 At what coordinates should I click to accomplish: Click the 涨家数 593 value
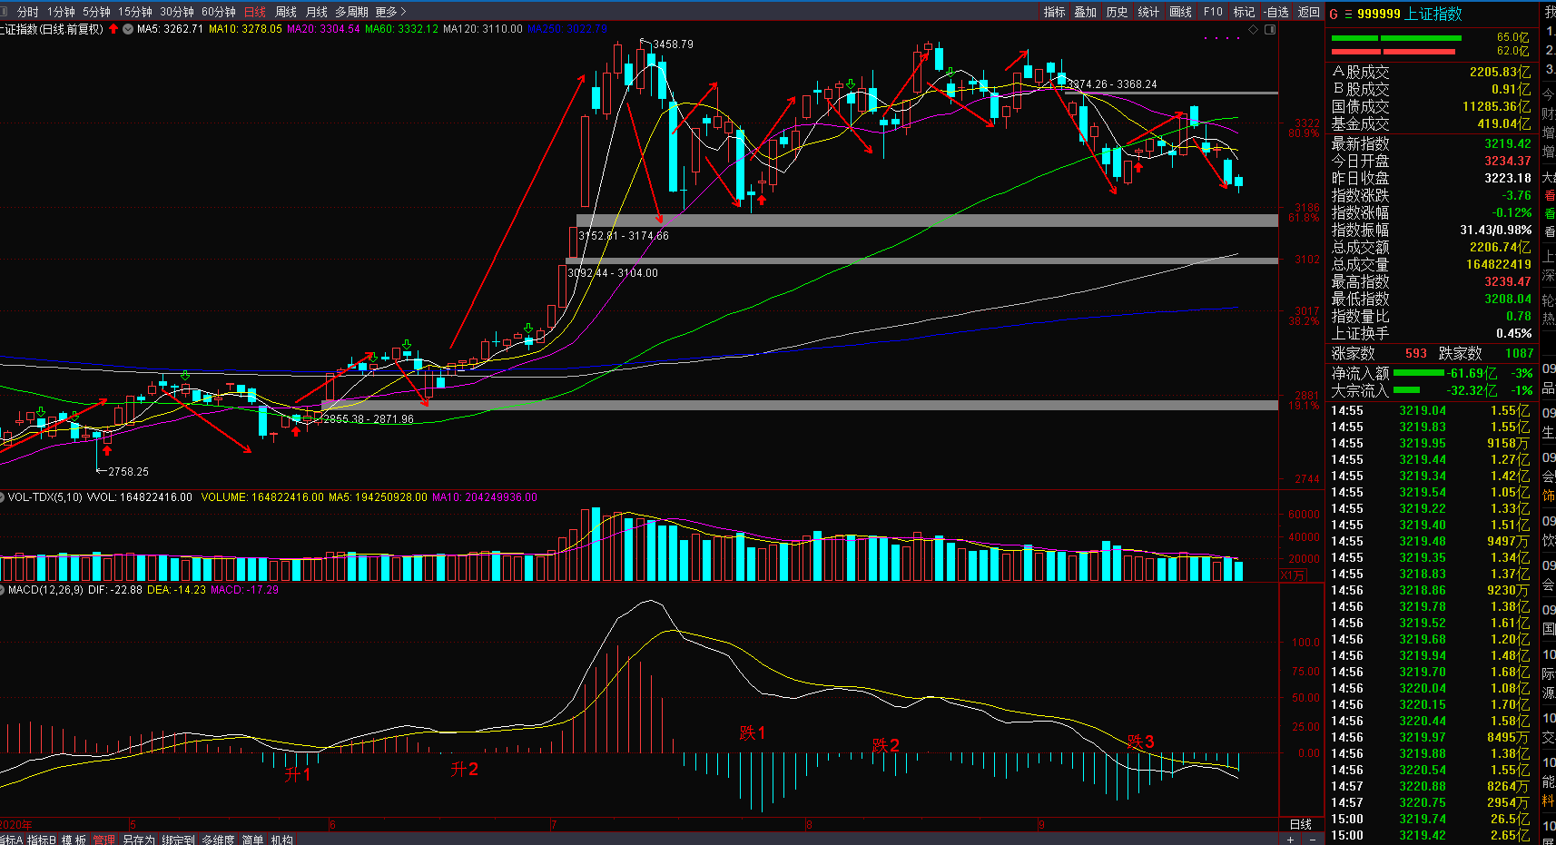pyautogui.click(x=1416, y=353)
